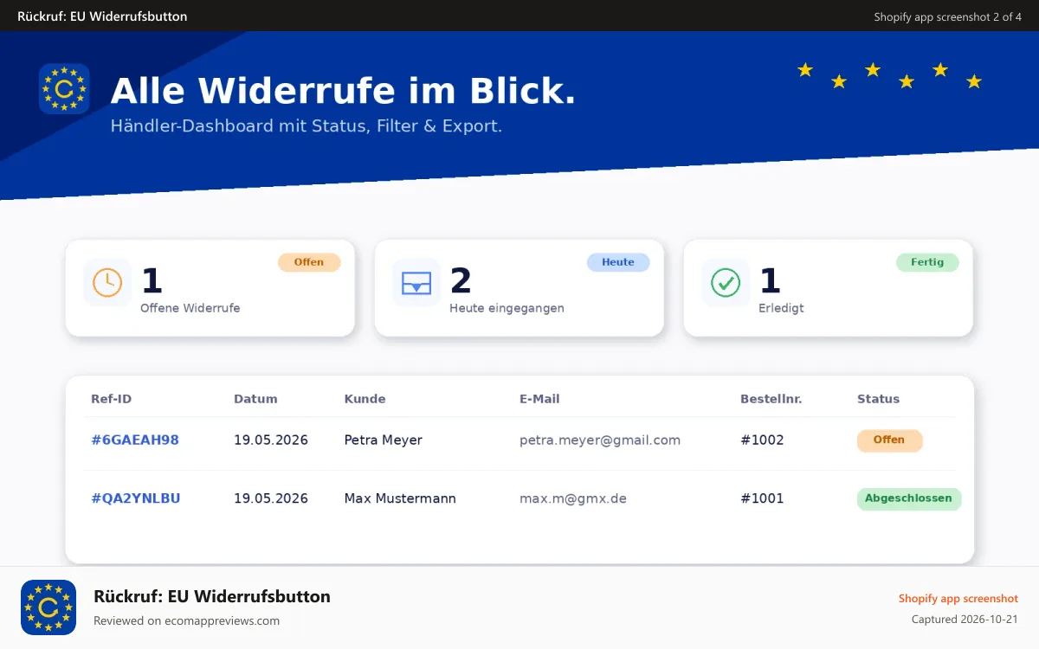Click order number #1002
Screen dimensions: 1039x649
tap(762, 440)
